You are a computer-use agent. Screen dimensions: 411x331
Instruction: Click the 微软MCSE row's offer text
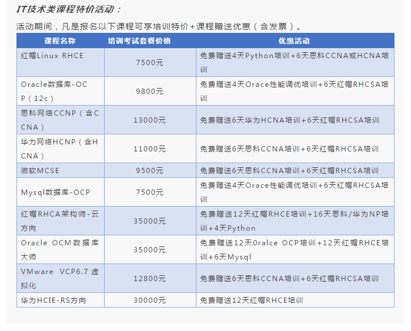290,171
